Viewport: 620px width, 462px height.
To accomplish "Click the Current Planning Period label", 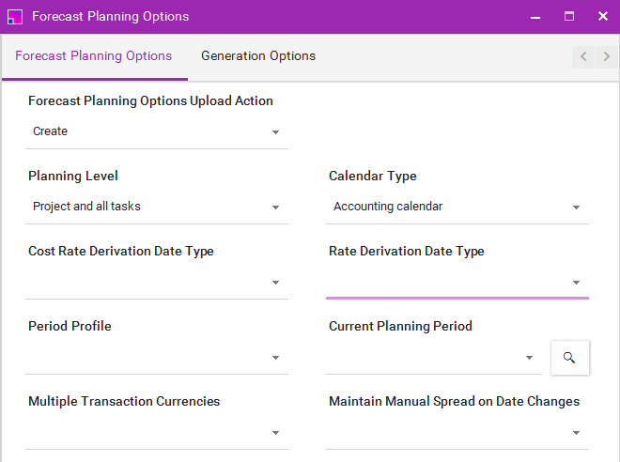I will 400,326.
